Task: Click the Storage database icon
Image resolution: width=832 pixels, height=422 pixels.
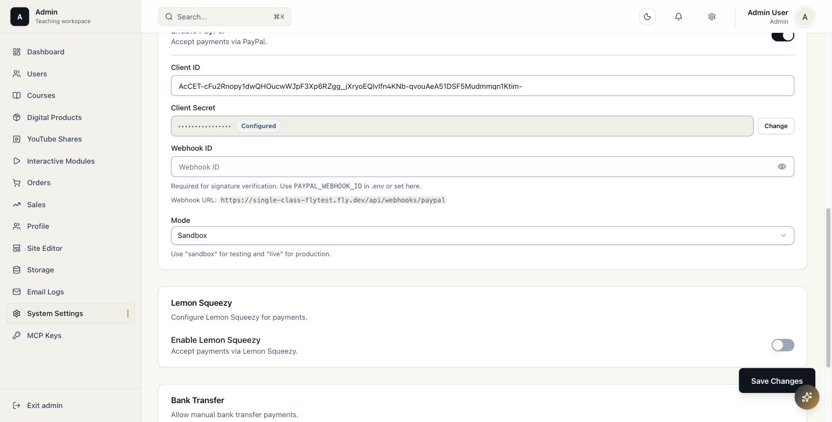Action: pos(17,270)
